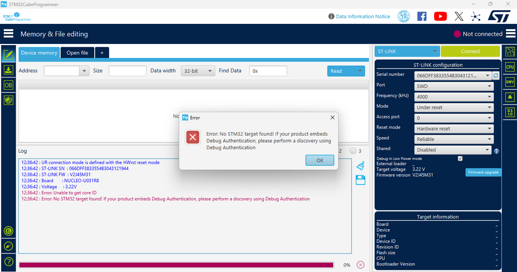This screenshot has width=517, height=272.
Task: Open the X (Twitter) icon
Action: tap(458, 16)
